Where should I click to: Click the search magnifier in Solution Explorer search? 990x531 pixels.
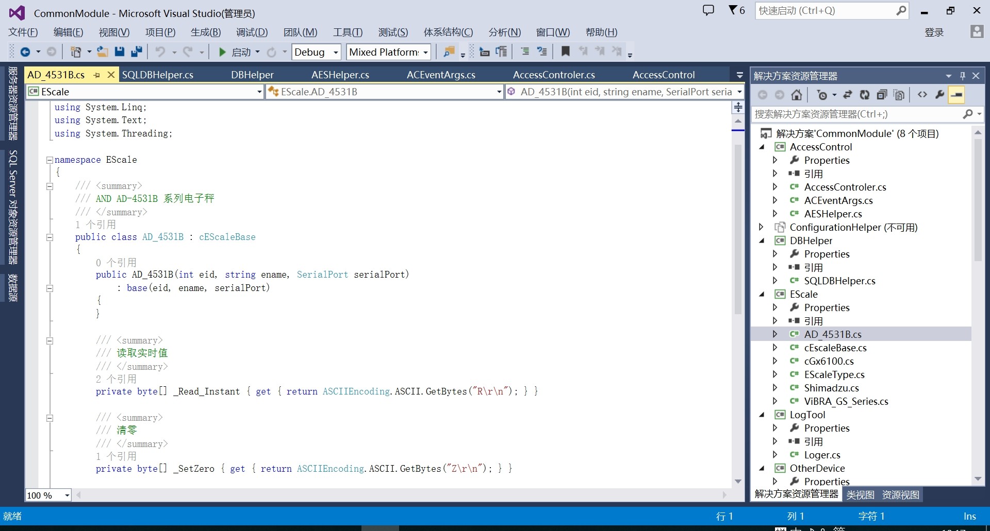[968, 114]
